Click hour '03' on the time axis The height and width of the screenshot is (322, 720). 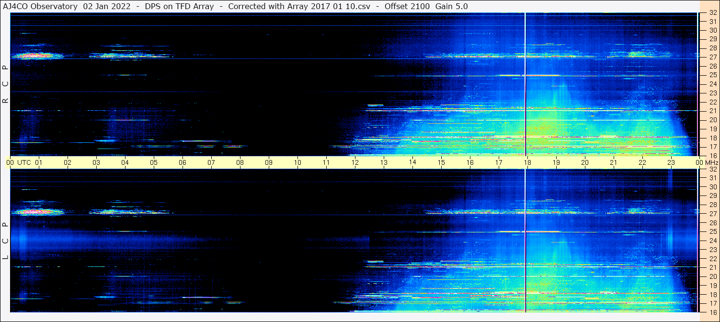(96, 162)
